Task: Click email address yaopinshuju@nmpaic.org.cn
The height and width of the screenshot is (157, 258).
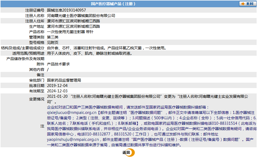Action: (x=73, y=139)
